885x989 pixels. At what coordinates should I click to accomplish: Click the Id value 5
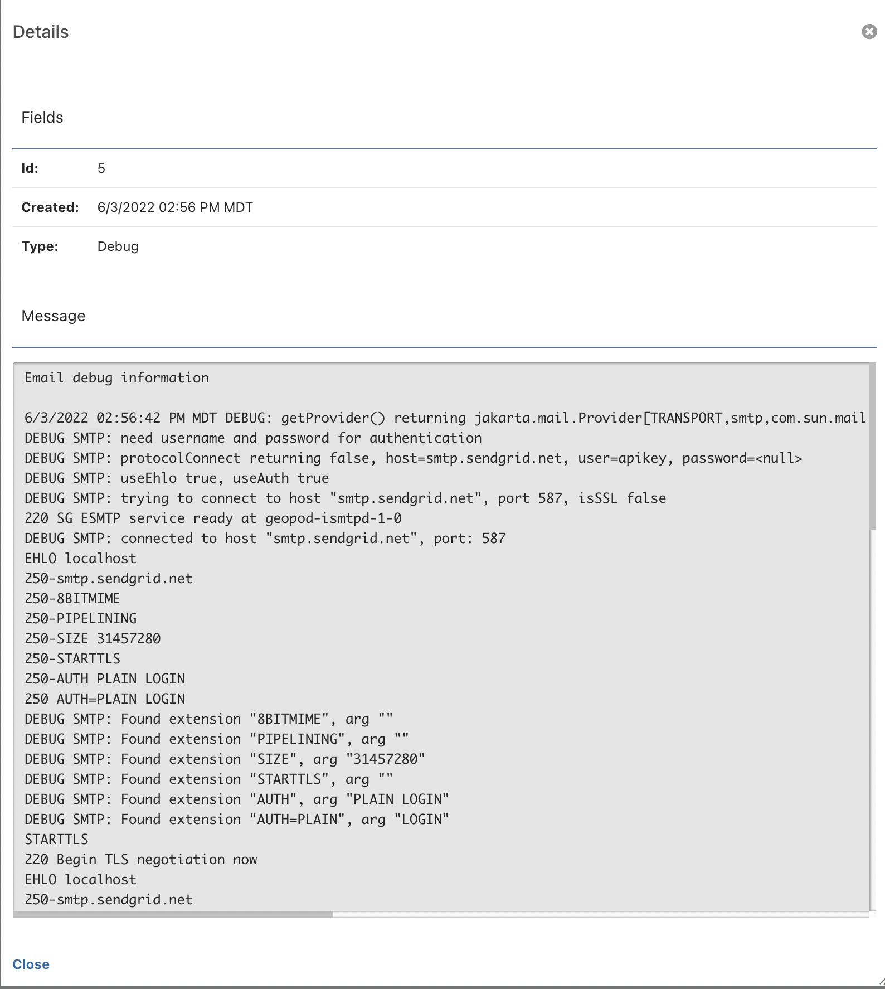point(101,168)
